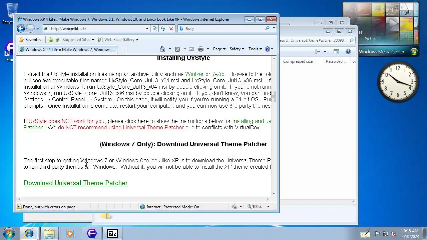Sort by Password column header
Image resolution: width=427 pixels, height=240 pixels.
click(x=336, y=61)
